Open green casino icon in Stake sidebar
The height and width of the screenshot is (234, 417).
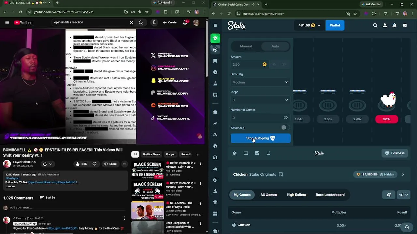pos(215,38)
